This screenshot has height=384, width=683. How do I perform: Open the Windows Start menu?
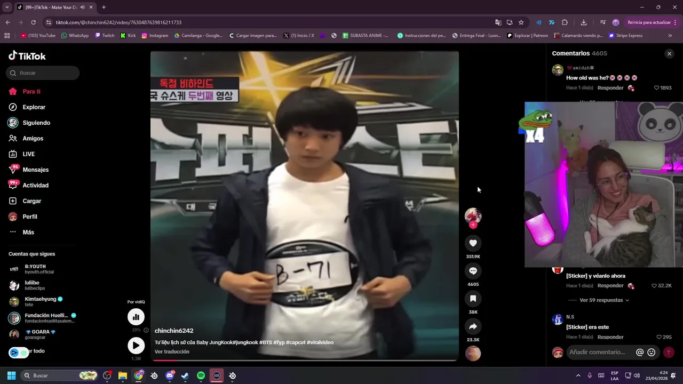pos(11,375)
